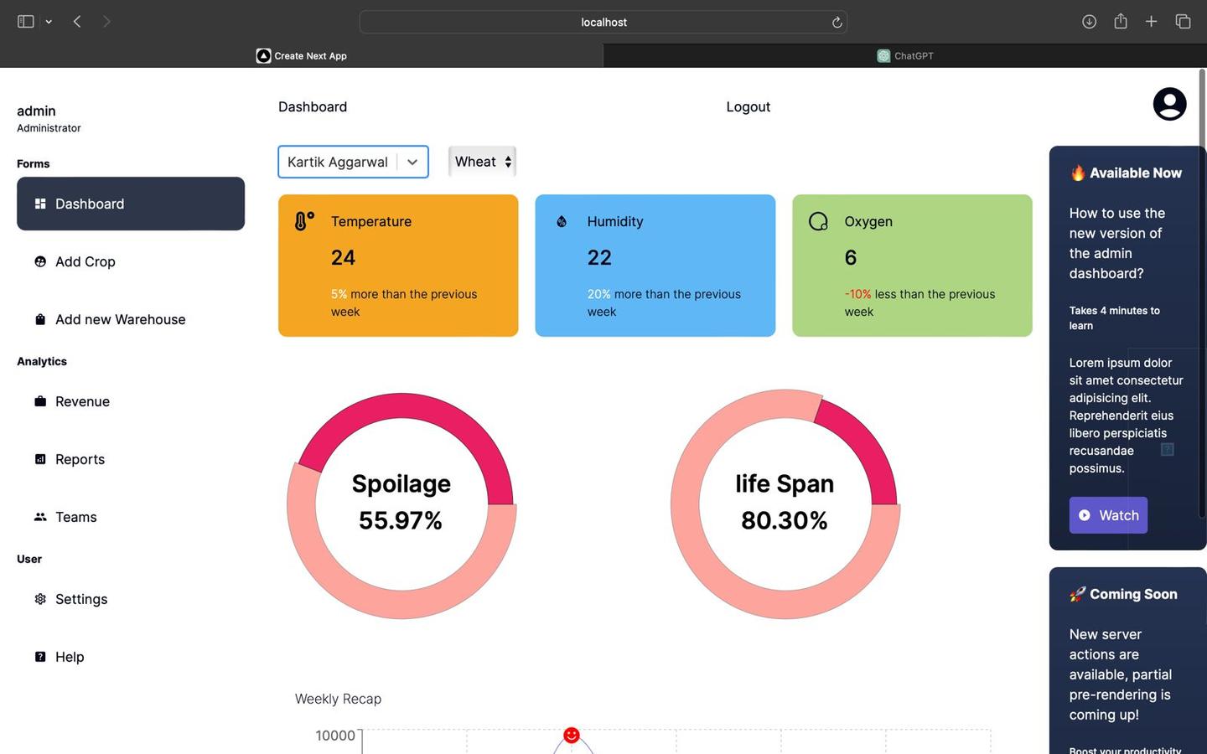Screen dimensions: 1207x754
Task: Click the 55.97% spoilage value
Action: click(x=401, y=520)
